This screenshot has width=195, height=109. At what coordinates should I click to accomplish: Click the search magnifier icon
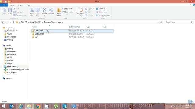(x=192, y=22)
